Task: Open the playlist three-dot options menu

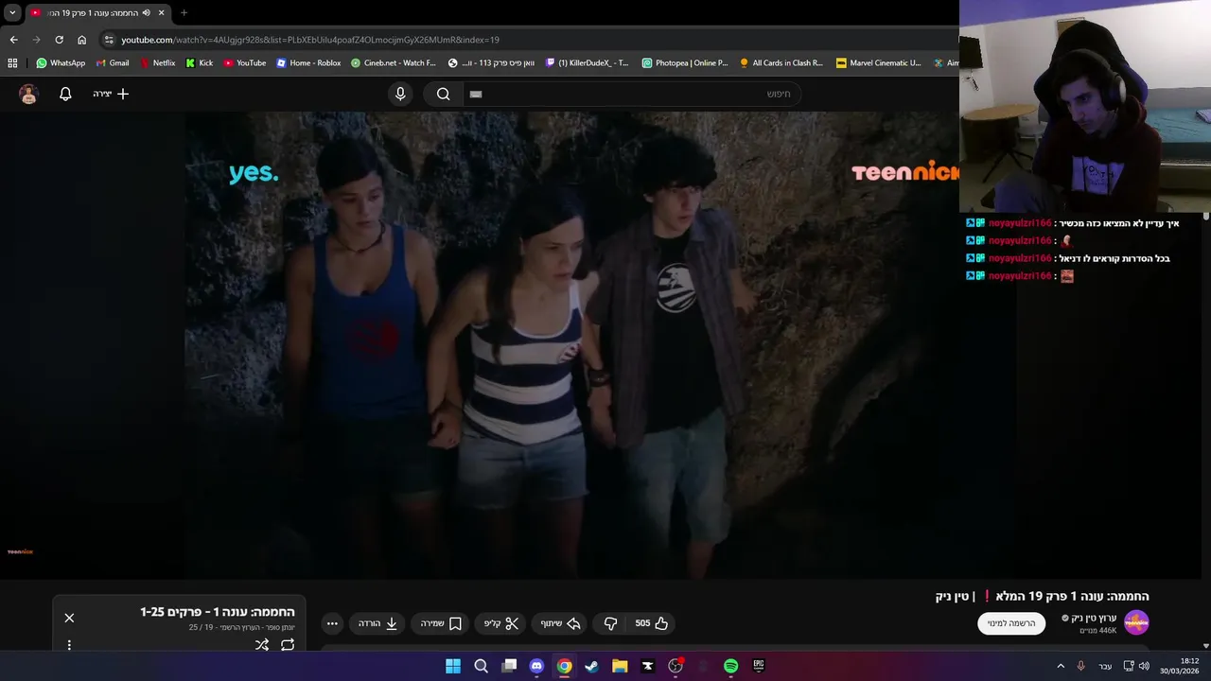Action: 69,645
